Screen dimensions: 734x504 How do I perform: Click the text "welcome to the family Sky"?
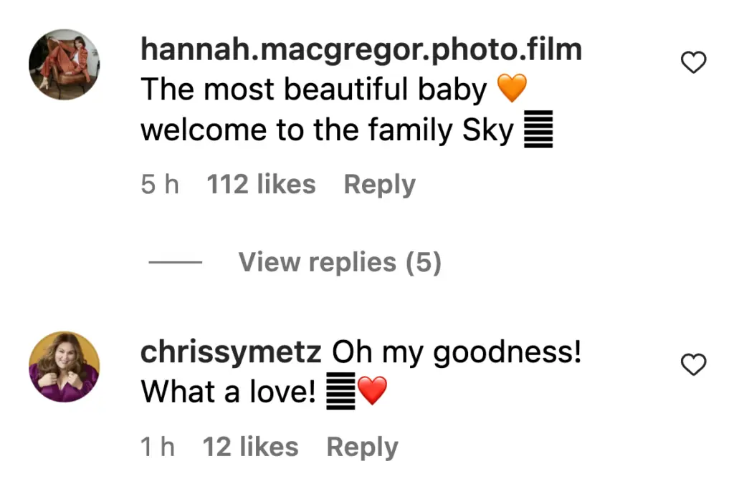[x=326, y=131]
